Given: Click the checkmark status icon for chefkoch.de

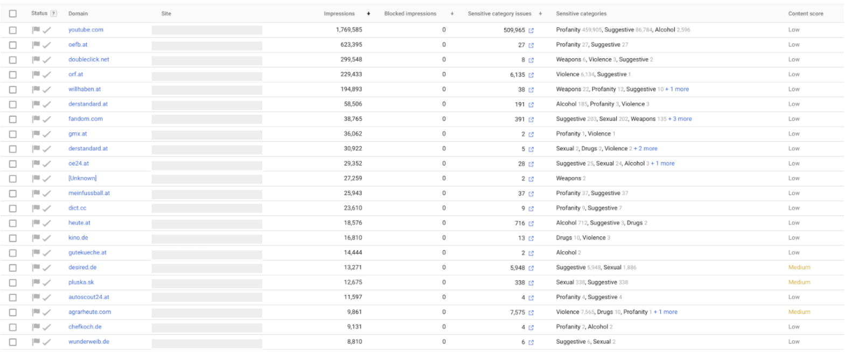Looking at the screenshot, I should pos(47,327).
